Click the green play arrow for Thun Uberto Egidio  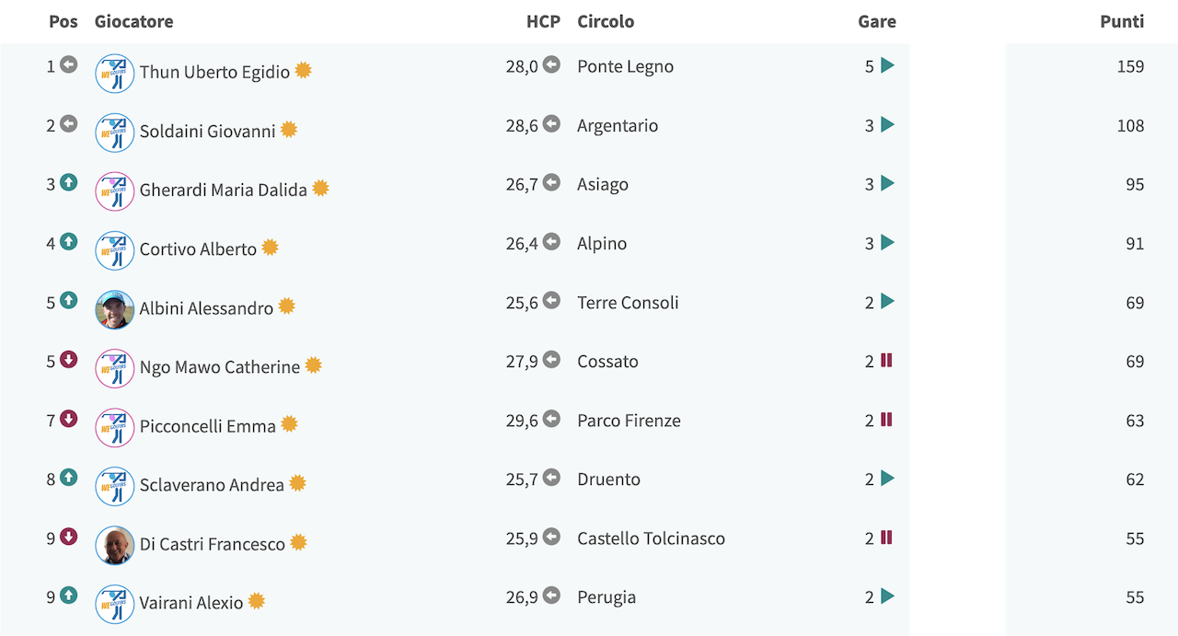pyautogui.click(x=887, y=65)
